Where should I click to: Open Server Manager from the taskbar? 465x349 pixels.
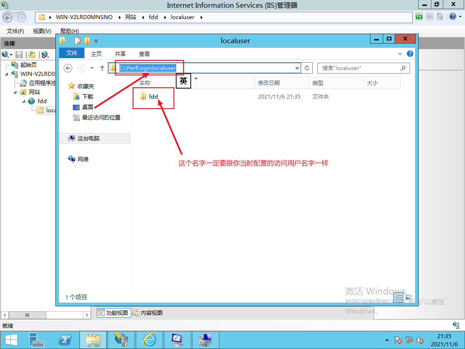(x=37, y=340)
